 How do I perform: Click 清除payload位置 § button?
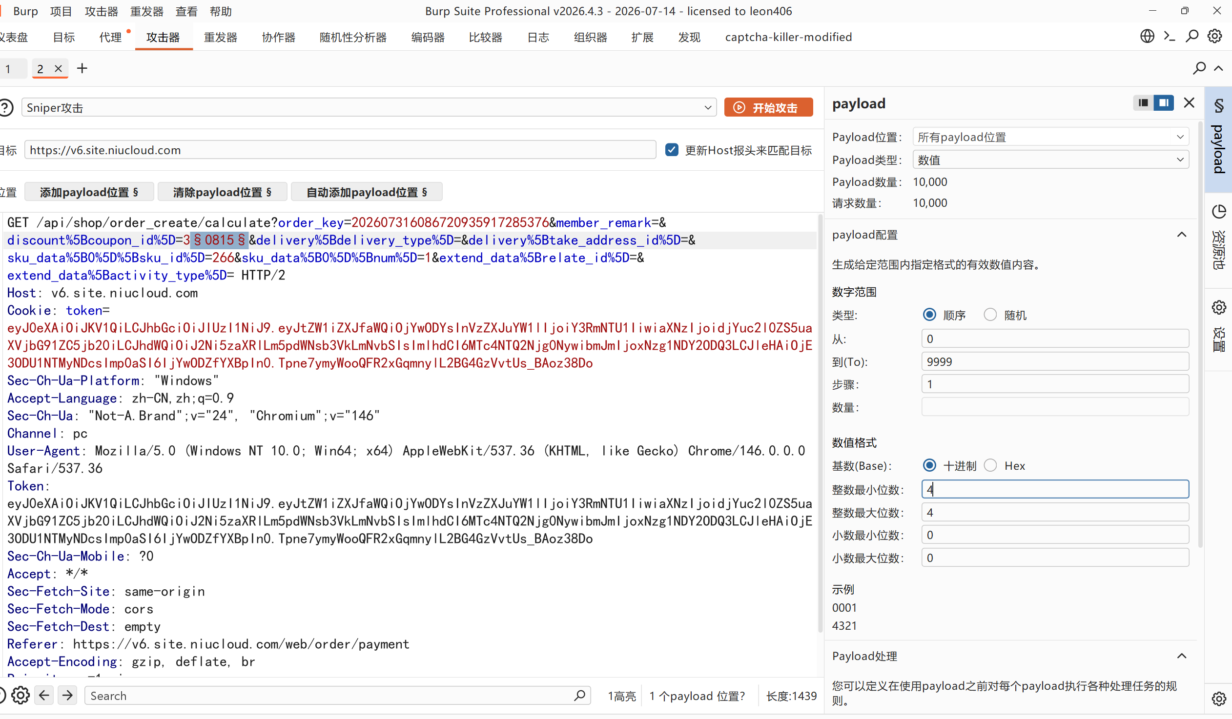click(223, 192)
